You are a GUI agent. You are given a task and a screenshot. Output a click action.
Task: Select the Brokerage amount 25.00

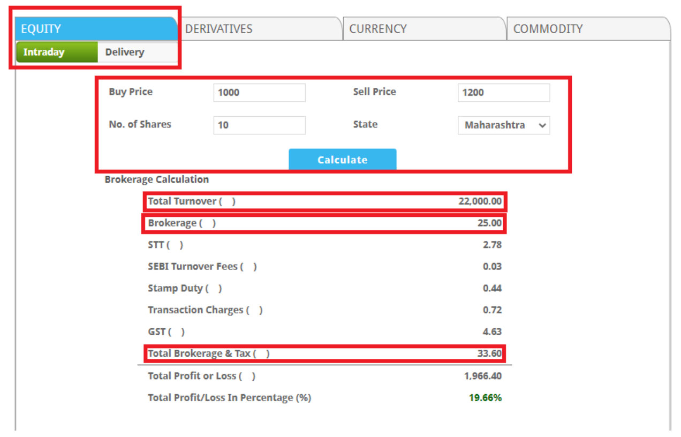pos(489,223)
